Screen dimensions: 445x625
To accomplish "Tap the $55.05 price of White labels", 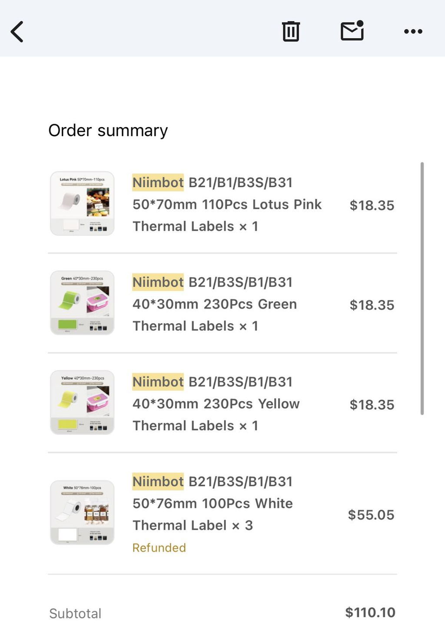I will [371, 515].
